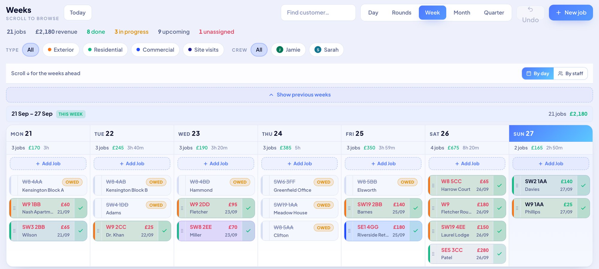Click the 1 unassigned stat
Viewport: 599px width, 269px height.
[x=217, y=32]
